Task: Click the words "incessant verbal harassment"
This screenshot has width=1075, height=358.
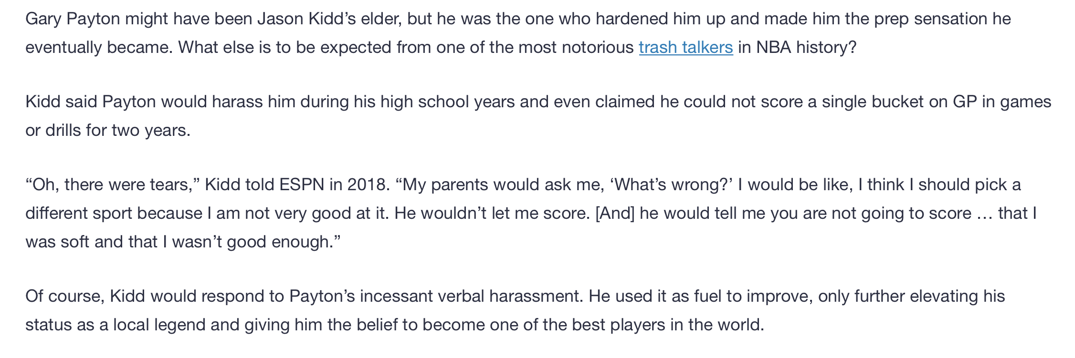Action: 469,297
